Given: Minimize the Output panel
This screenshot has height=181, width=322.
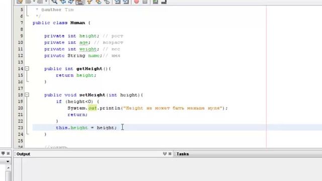Looking at the screenshot, I should pyautogui.click(x=165, y=153).
